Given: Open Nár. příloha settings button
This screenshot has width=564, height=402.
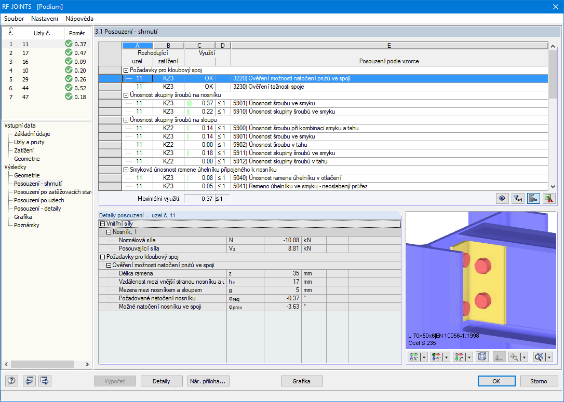Looking at the screenshot, I should pos(209,381).
